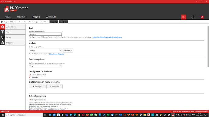Screen dimensions: 209x117
Task: Open Google Chrome from taskbar
Action: coord(79,115)
